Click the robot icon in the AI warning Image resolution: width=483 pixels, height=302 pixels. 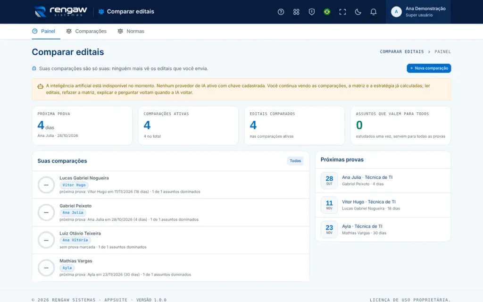coord(41,86)
